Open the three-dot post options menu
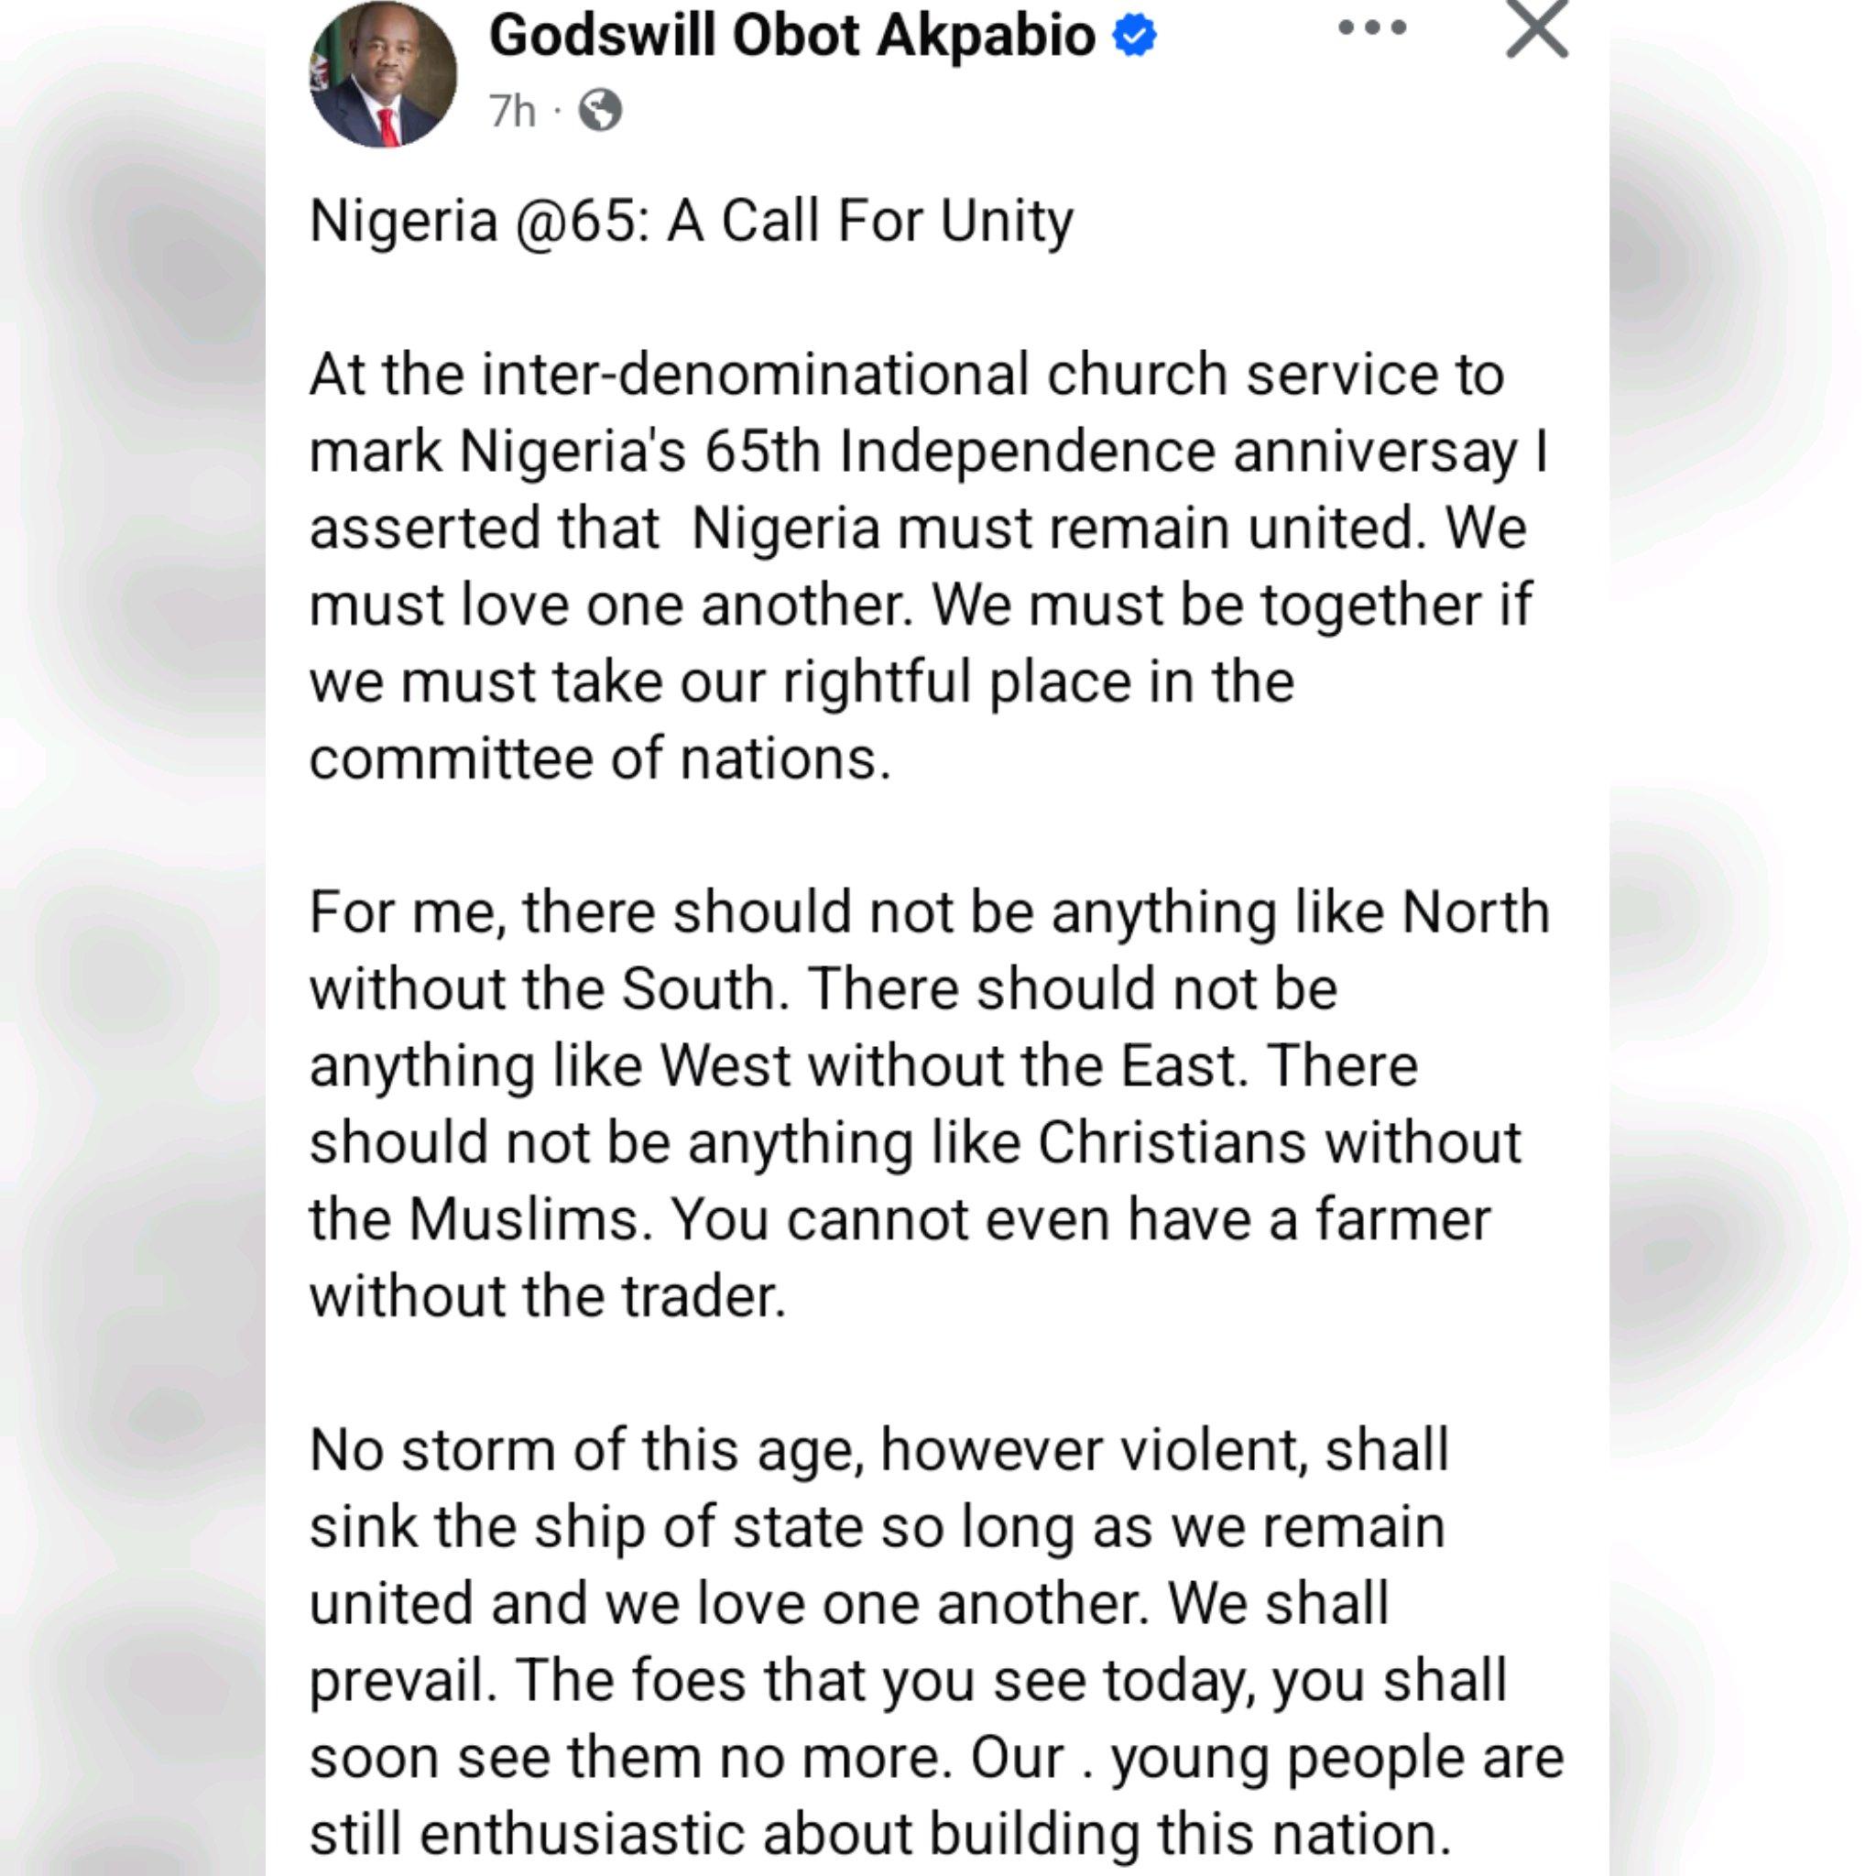Screen dimensions: 1876x1876 1371,29
